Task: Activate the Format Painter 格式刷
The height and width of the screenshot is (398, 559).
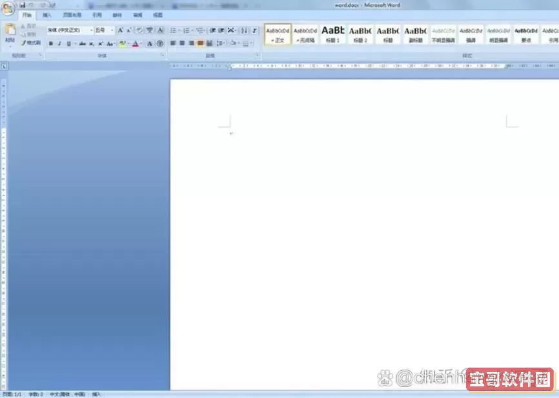Action: 30,43
